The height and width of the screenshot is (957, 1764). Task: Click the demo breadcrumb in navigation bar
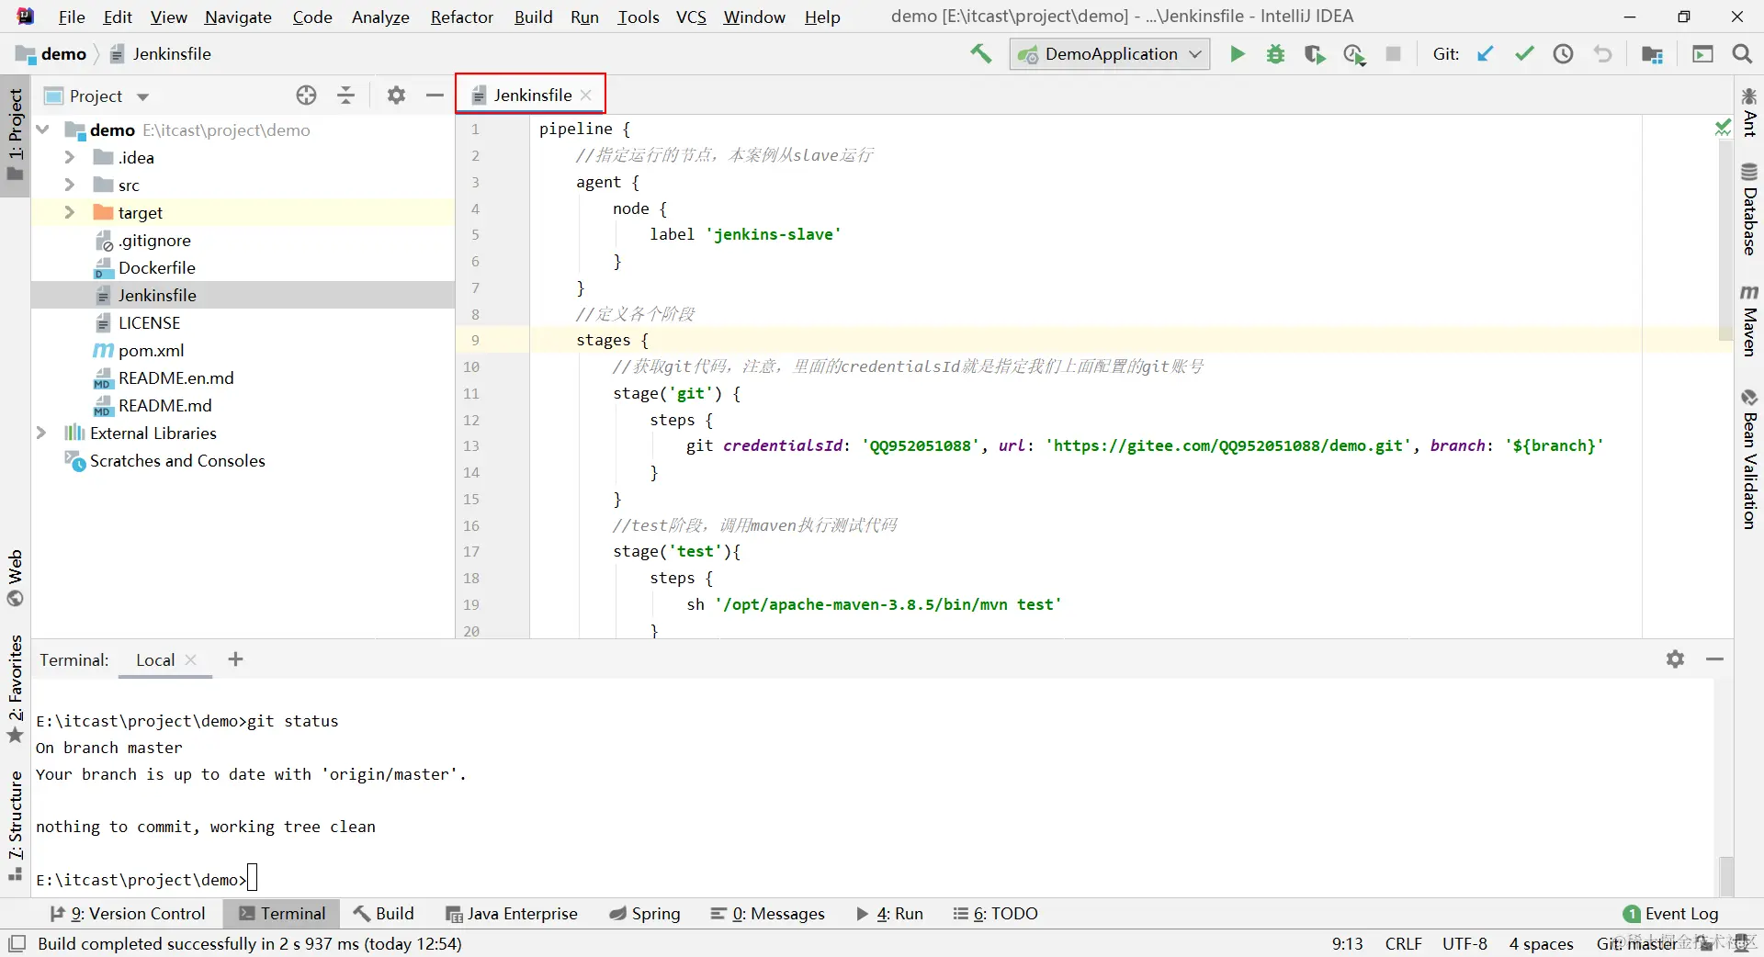point(53,54)
